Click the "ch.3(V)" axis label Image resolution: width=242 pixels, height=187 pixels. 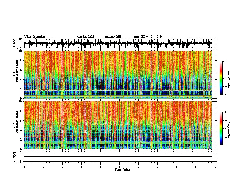pyautogui.click(x=15, y=157)
